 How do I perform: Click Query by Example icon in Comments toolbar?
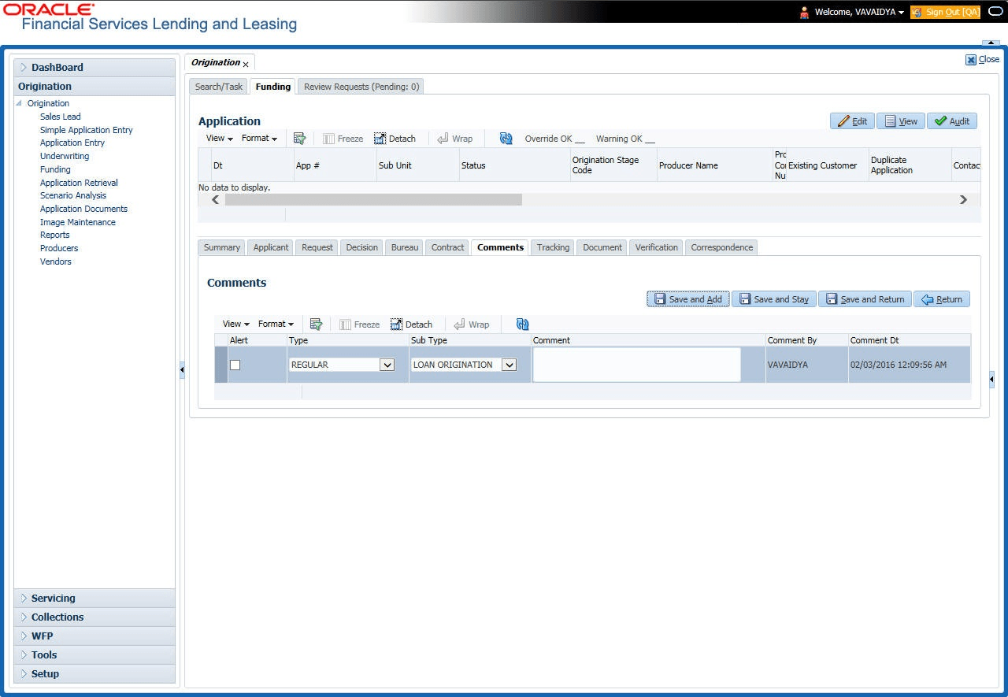pyautogui.click(x=317, y=324)
